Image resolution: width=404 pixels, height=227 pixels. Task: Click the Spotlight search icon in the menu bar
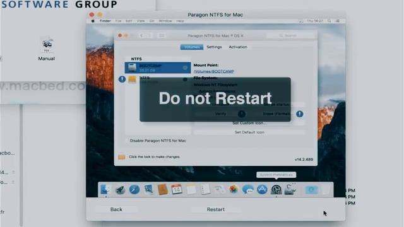coord(330,21)
